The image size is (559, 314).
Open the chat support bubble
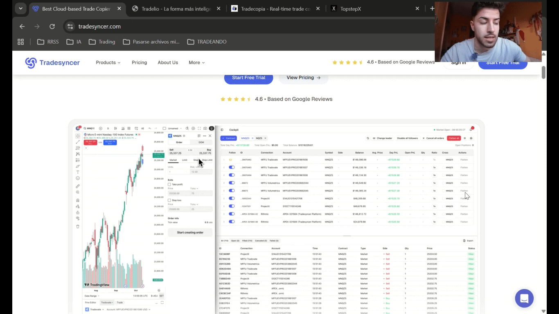tap(524, 298)
